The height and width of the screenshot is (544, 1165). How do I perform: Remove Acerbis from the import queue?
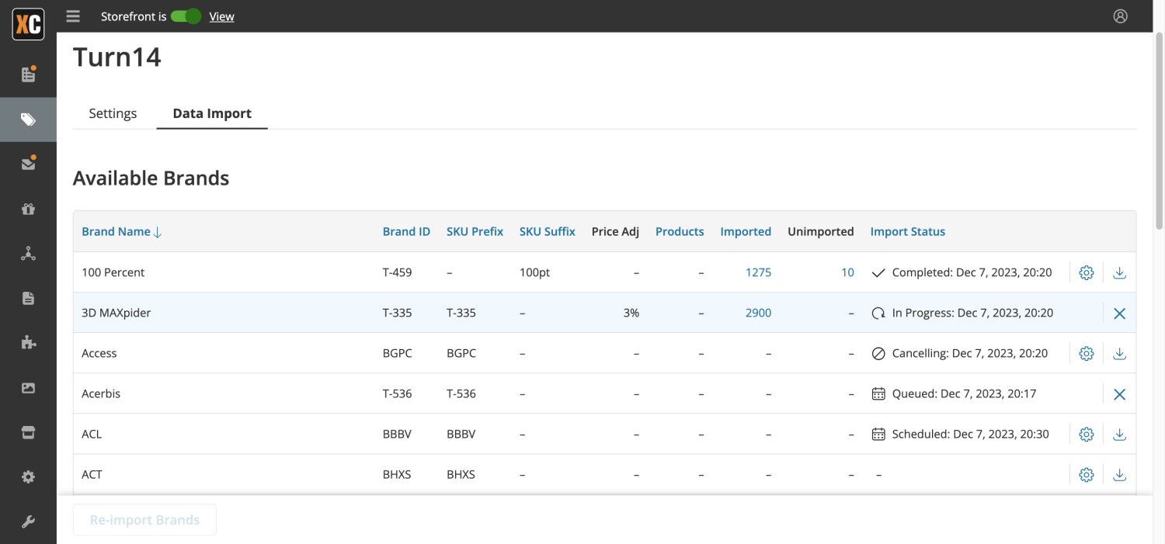point(1119,394)
